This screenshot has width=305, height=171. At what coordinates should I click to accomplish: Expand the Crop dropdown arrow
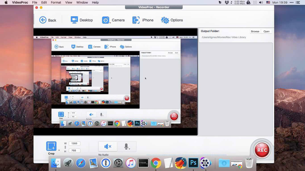point(59,150)
